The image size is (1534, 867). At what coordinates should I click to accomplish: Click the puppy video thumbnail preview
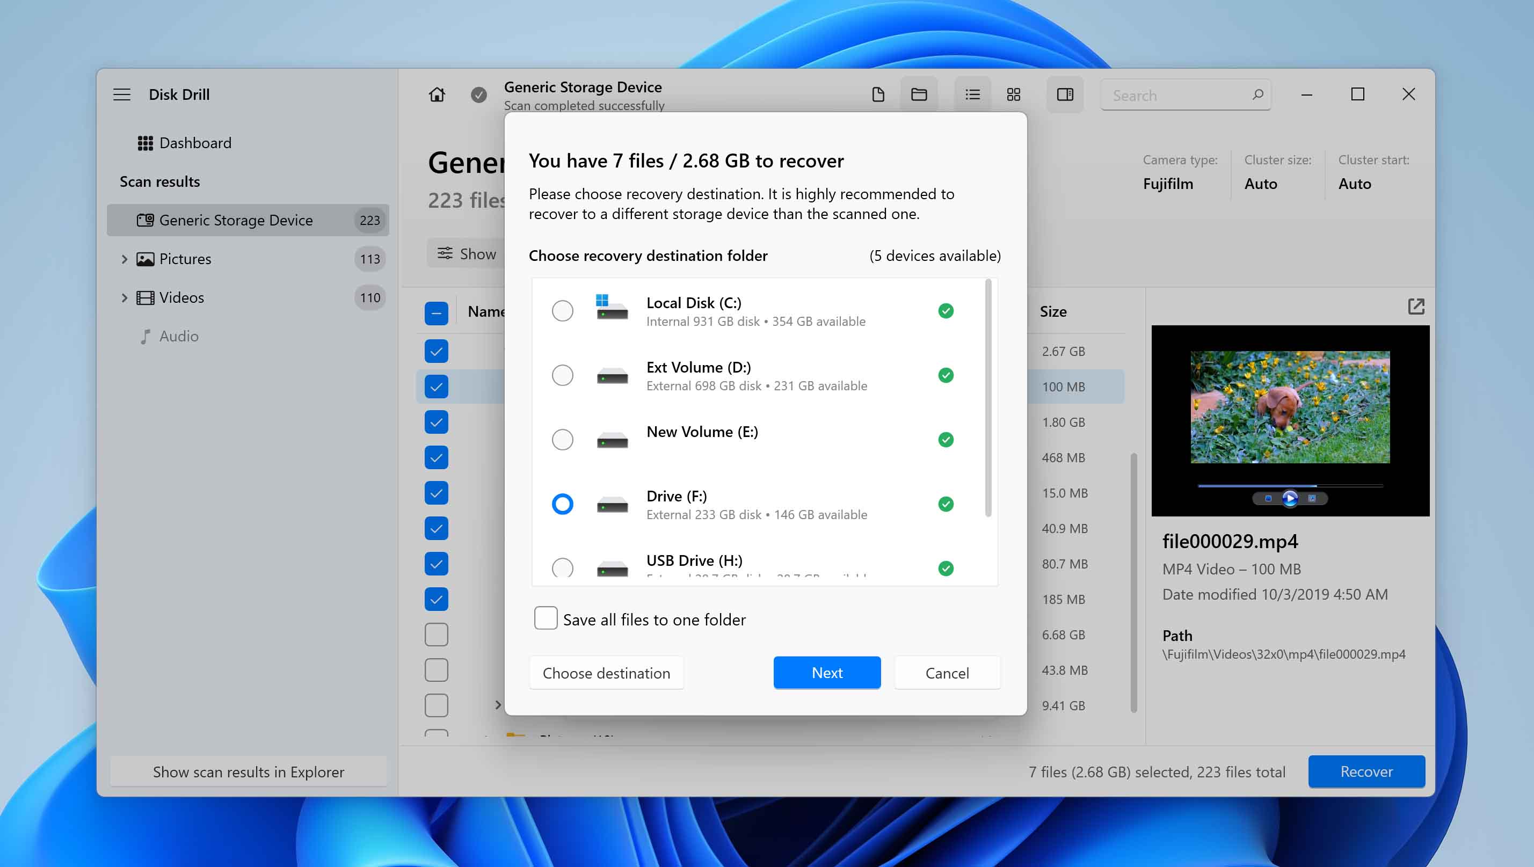pyautogui.click(x=1290, y=407)
